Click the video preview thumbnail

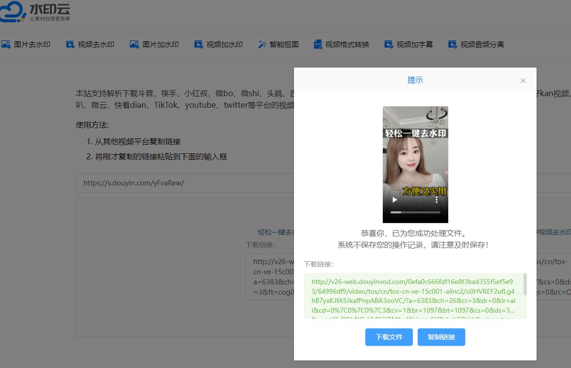pyautogui.click(x=415, y=155)
